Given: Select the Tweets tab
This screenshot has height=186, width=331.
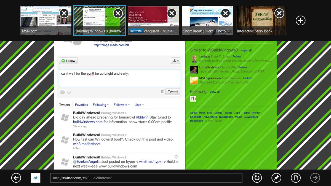Looking at the screenshot, I should (65, 105).
